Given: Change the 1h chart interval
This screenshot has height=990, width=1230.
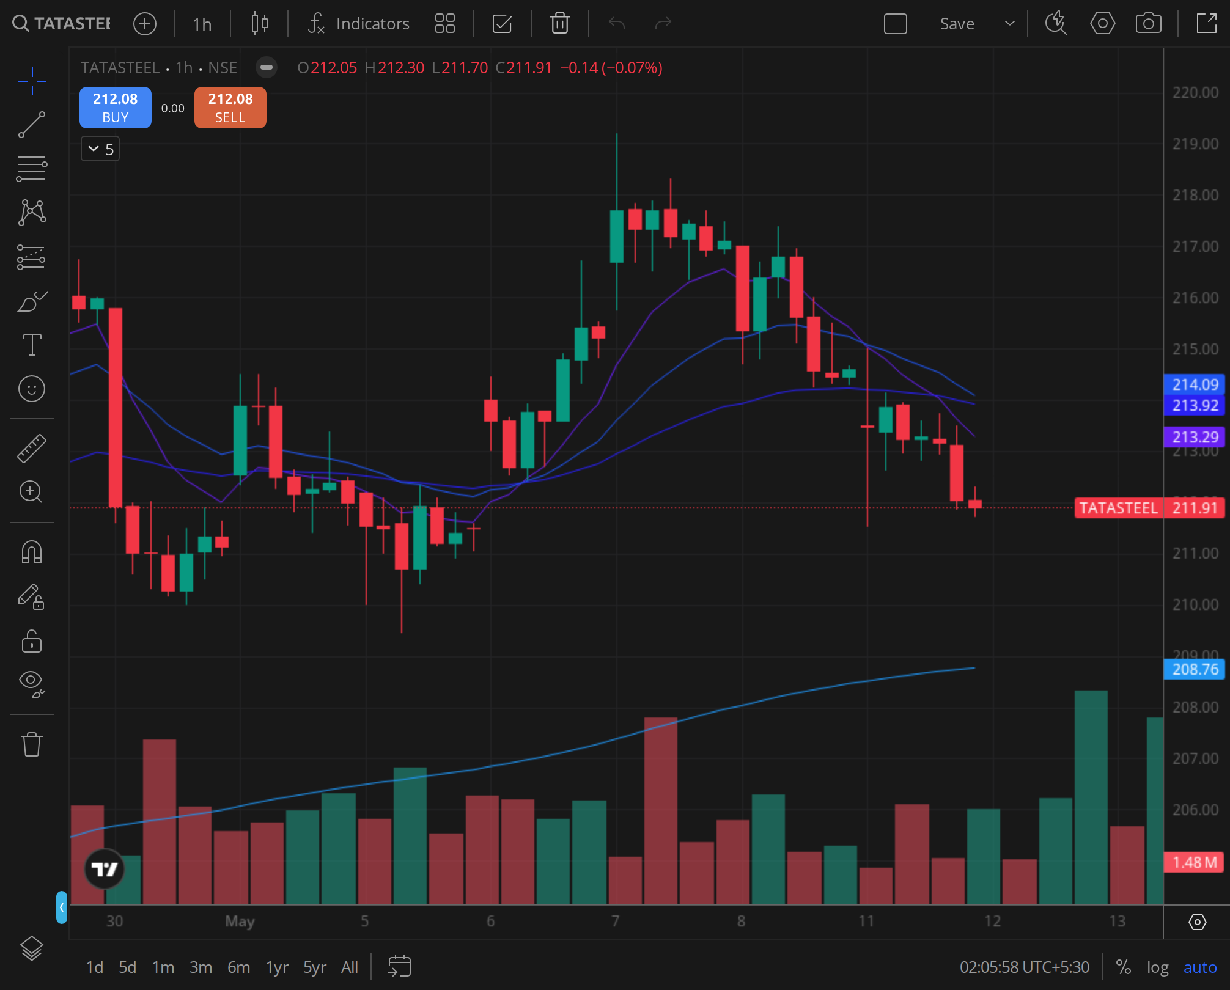Looking at the screenshot, I should (202, 24).
